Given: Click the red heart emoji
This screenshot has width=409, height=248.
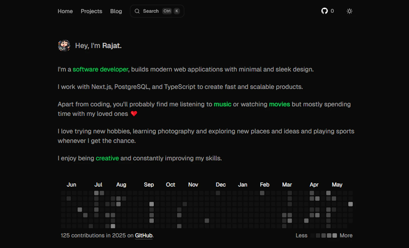Looking at the screenshot, I should point(134,114).
